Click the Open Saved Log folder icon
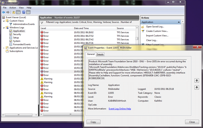 143,27
